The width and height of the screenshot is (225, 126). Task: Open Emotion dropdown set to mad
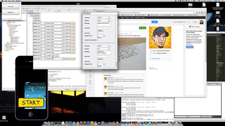click(103, 49)
